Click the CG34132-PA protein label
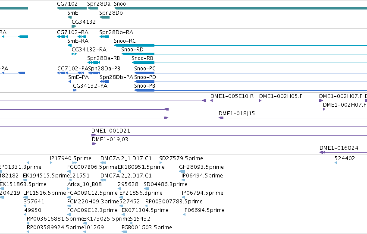Screen dimensions: 367x234 pyautogui.click(x=90, y=86)
